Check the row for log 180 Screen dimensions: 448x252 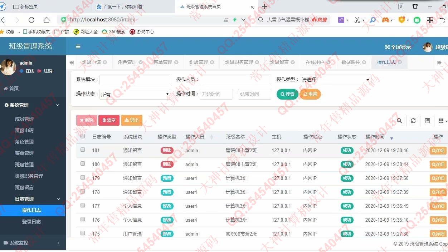coord(83,163)
